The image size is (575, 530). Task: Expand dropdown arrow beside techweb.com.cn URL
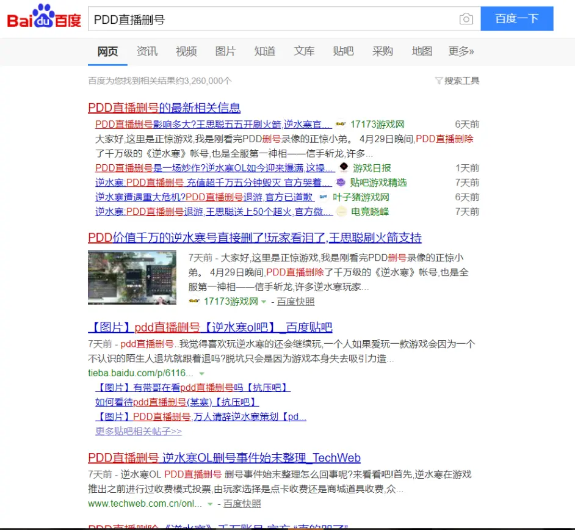click(210, 504)
